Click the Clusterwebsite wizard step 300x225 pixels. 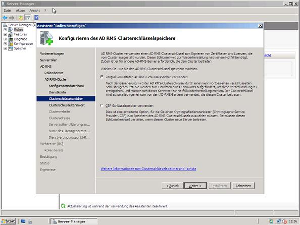tap(59, 111)
